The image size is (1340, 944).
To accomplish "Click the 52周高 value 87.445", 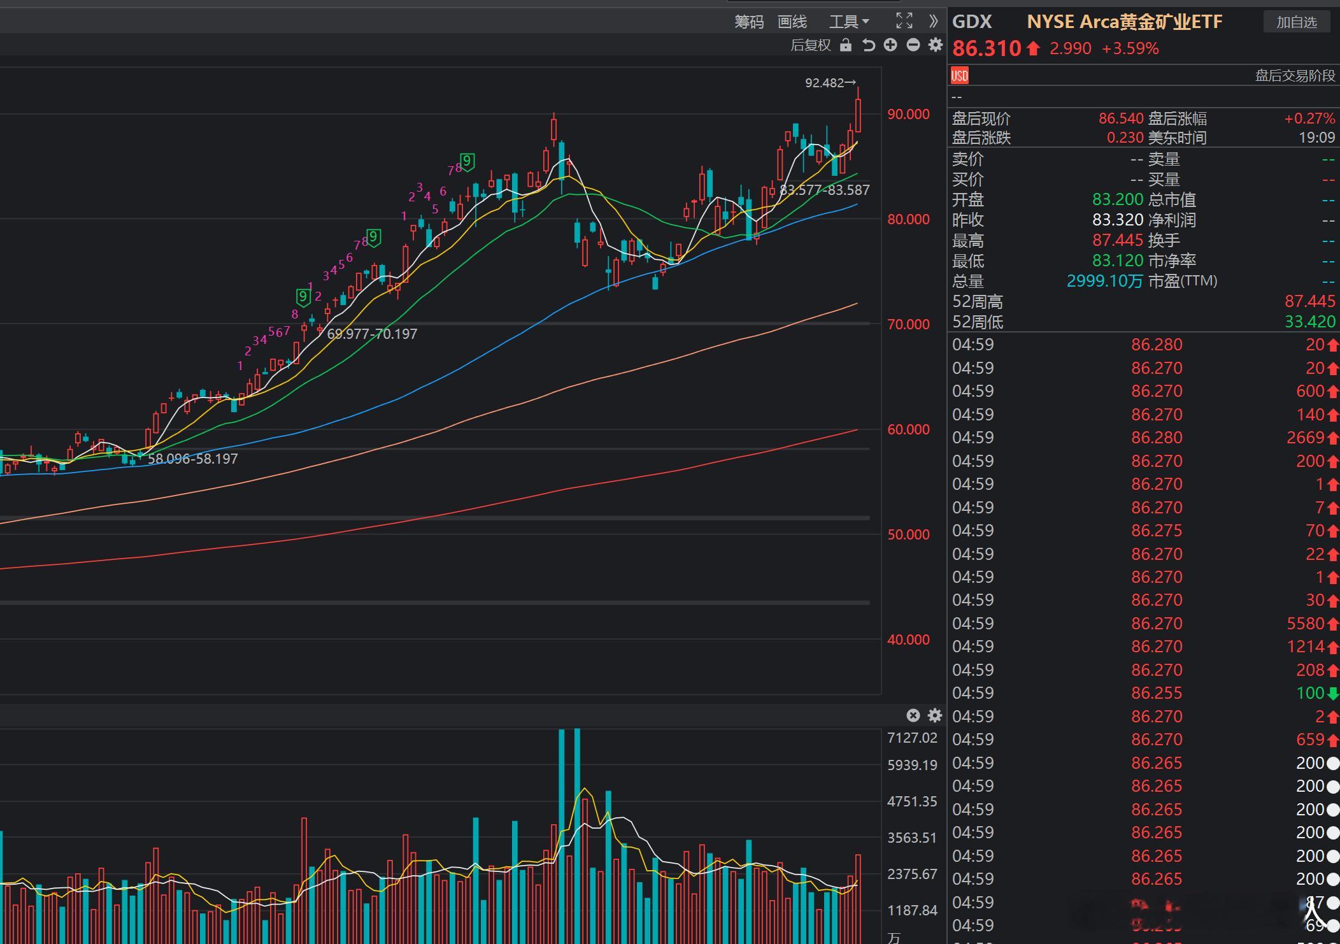I will 1310,301.
